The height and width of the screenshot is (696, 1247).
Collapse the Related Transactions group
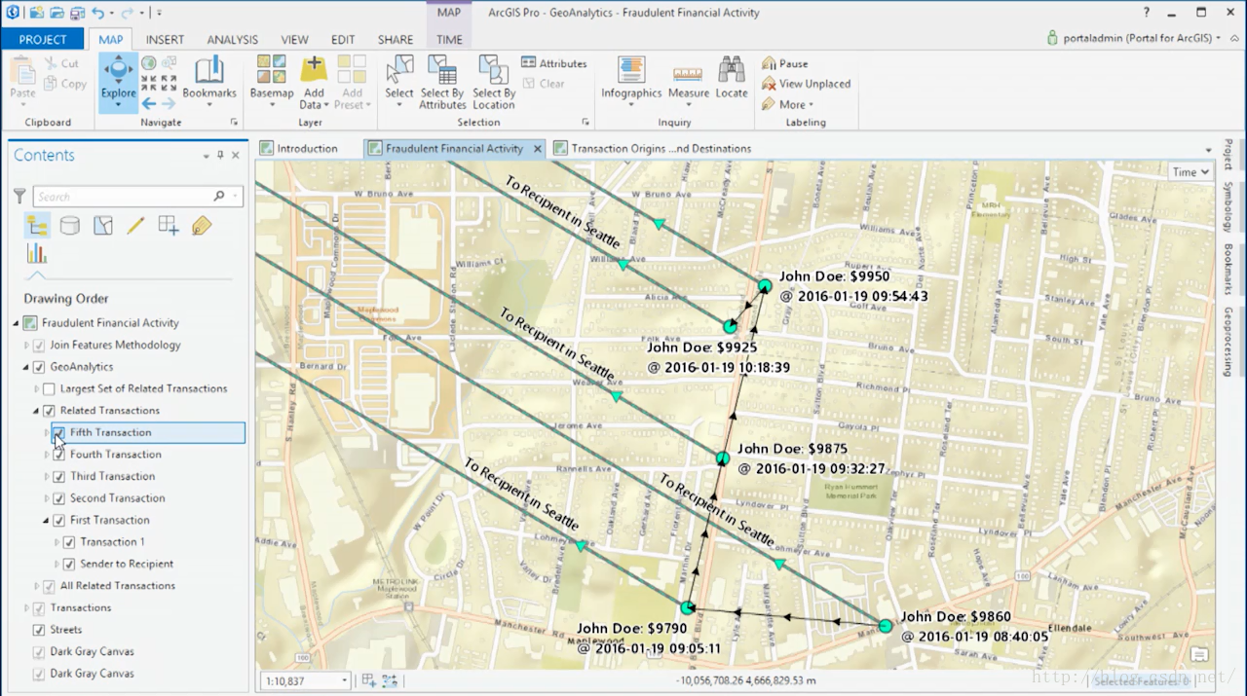pos(37,411)
